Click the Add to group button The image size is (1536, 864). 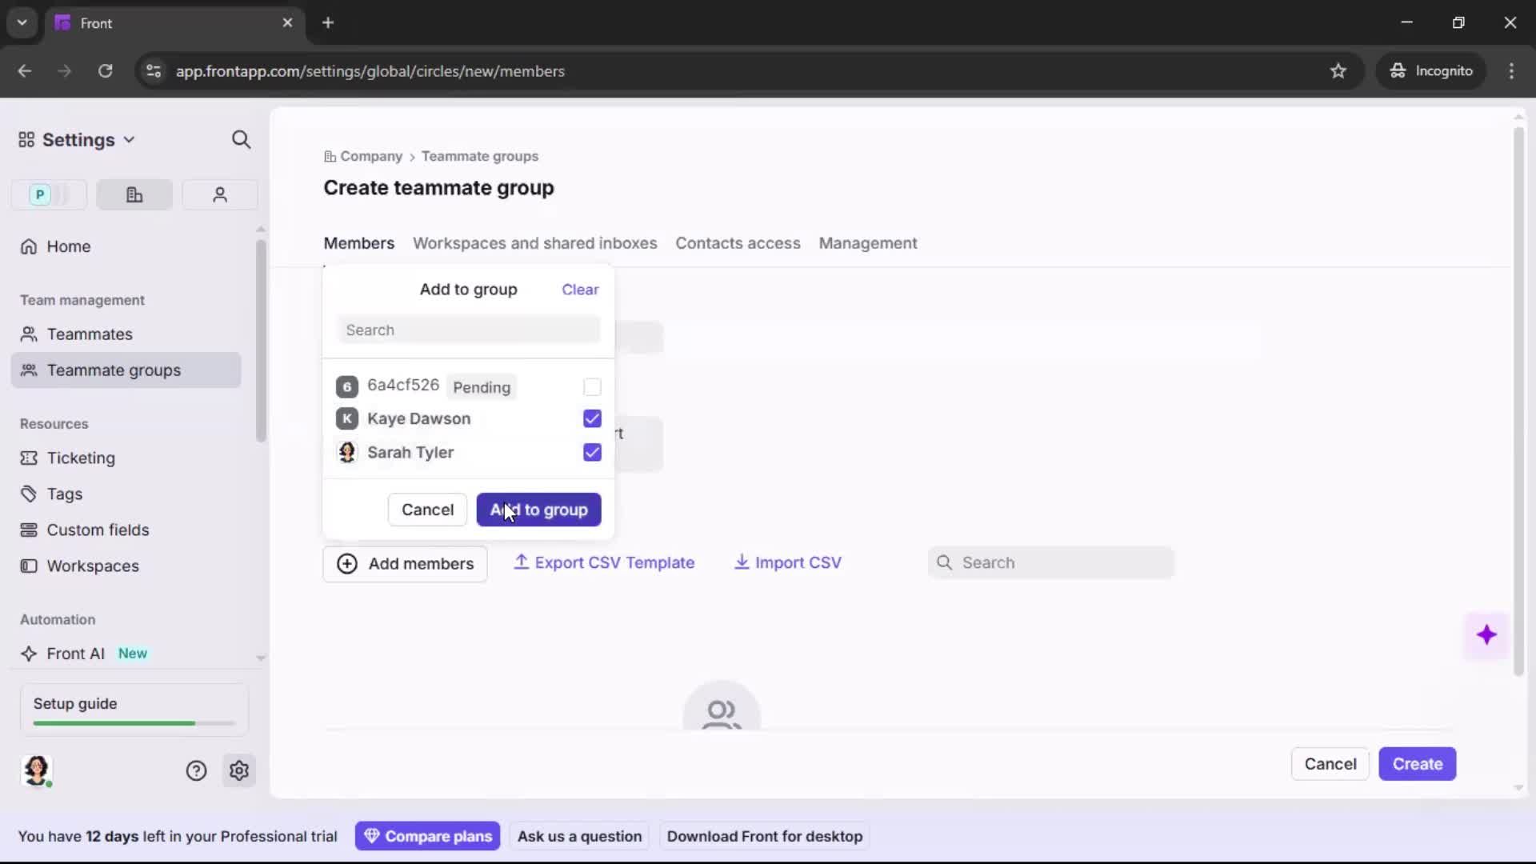[538, 510]
